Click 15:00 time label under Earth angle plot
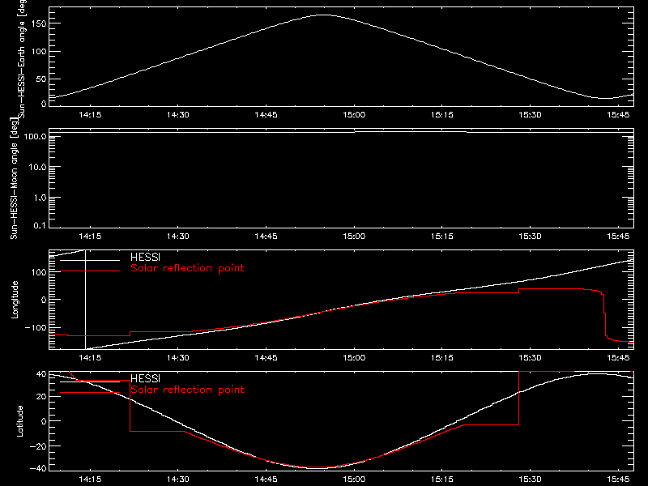The height and width of the screenshot is (486, 648). coord(354,114)
